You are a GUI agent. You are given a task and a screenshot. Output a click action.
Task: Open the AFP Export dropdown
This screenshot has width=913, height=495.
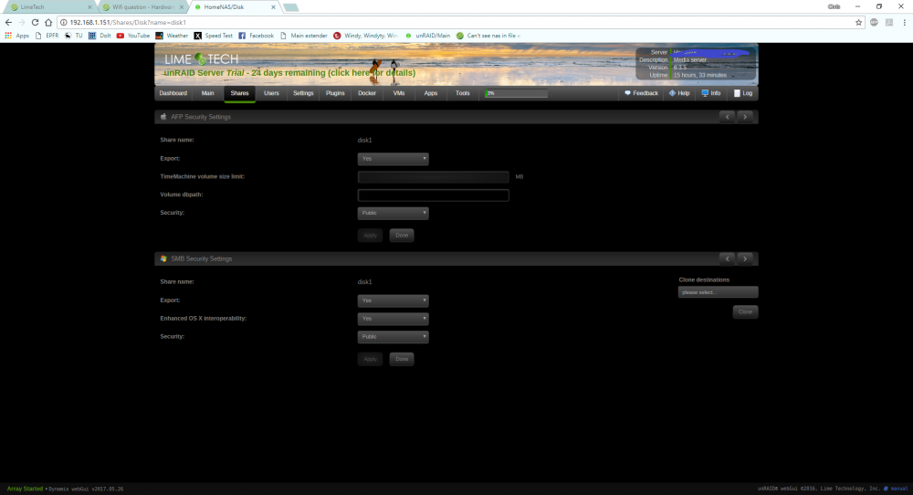pos(393,158)
